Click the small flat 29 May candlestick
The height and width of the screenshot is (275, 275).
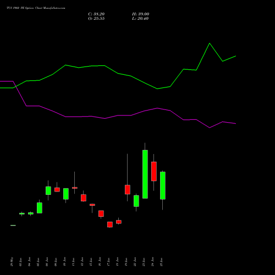13,226
